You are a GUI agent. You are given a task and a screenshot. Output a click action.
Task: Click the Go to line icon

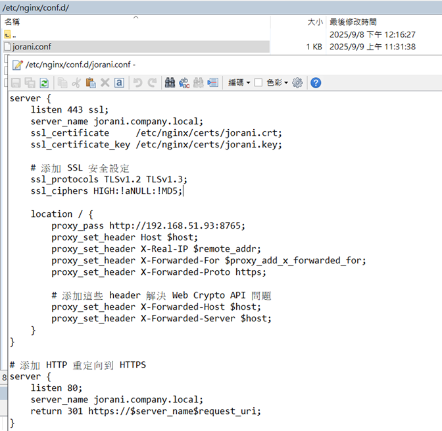(x=212, y=82)
